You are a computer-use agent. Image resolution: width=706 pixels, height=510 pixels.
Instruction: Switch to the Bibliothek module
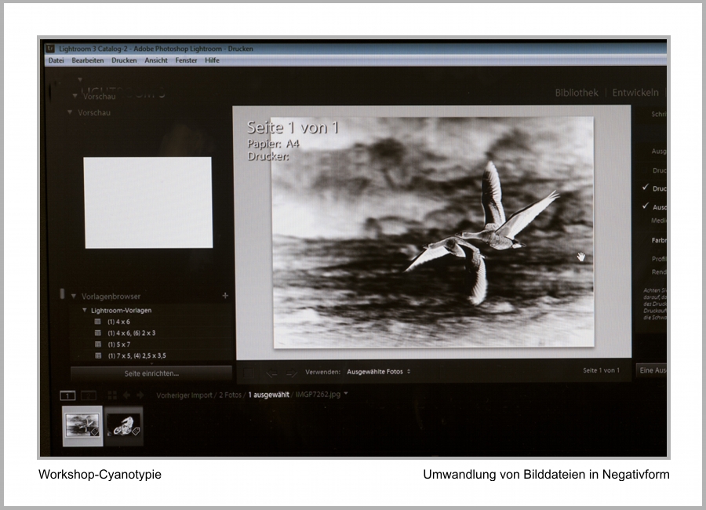coord(577,93)
